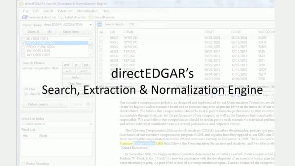Insert the 'and' operator
295x166 pixels.
66,65
